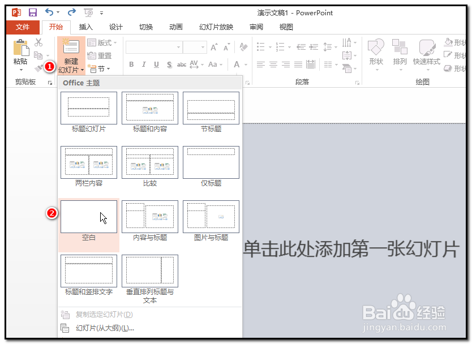Click the Increase List Level icon
This screenshot has width=472, height=344.
pos(314,47)
